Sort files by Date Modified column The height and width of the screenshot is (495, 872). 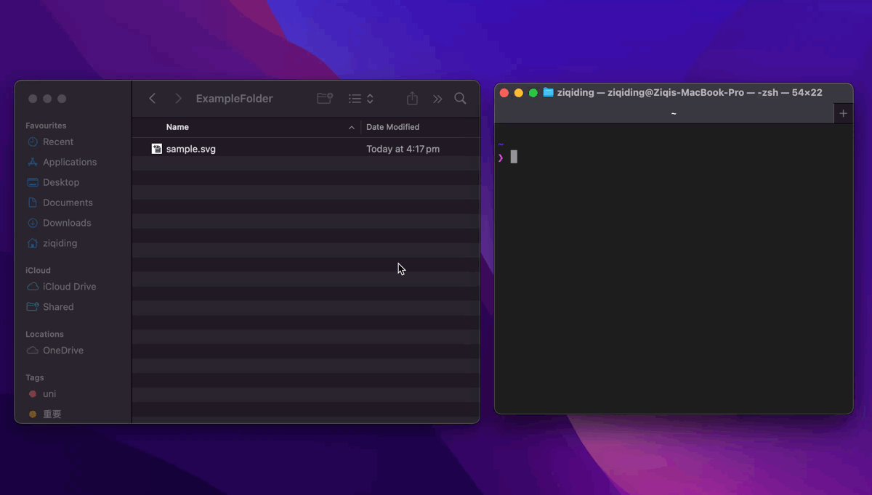pyautogui.click(x=392, y=127)
